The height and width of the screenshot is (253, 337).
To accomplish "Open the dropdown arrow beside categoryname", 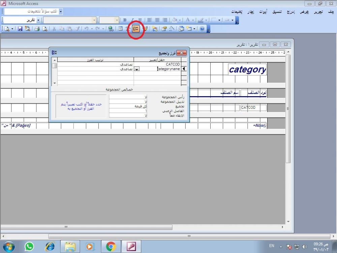I will tap(137, 69).
